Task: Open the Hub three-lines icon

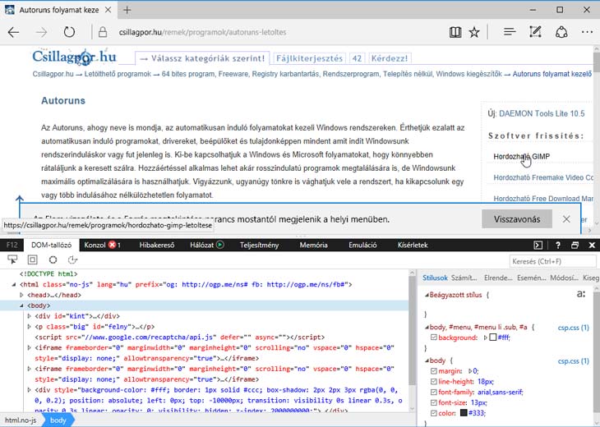Action: (510, 33)
